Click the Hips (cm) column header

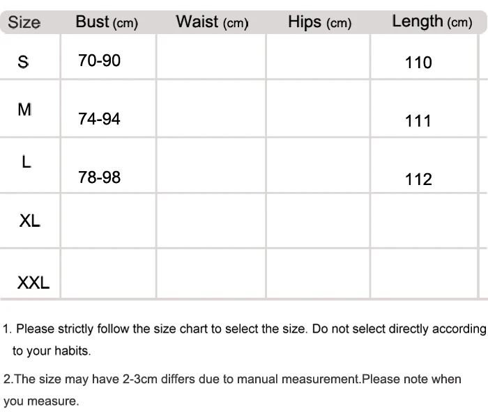[x=319, y=22]
